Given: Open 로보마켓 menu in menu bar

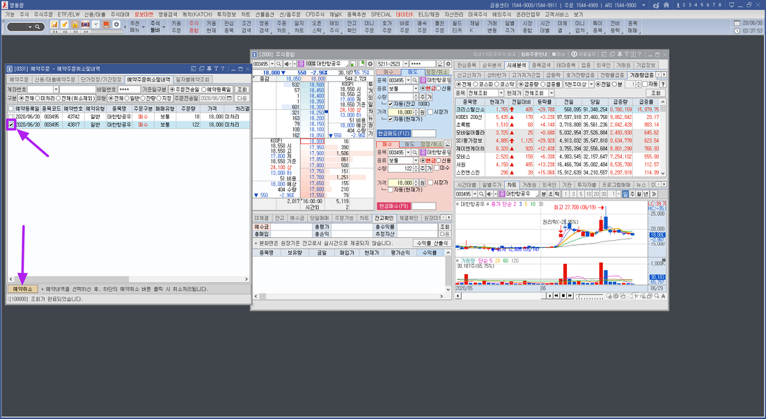Looking at the screenshot, I should pyautogui.click(x=143, y=15).
